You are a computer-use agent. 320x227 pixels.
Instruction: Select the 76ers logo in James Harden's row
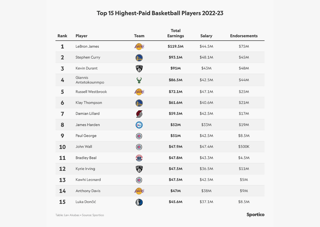139,125
